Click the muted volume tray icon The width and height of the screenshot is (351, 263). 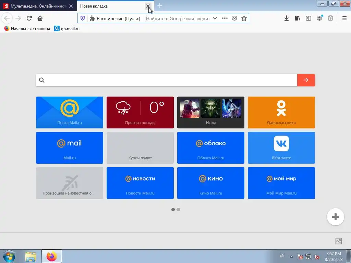316,256
